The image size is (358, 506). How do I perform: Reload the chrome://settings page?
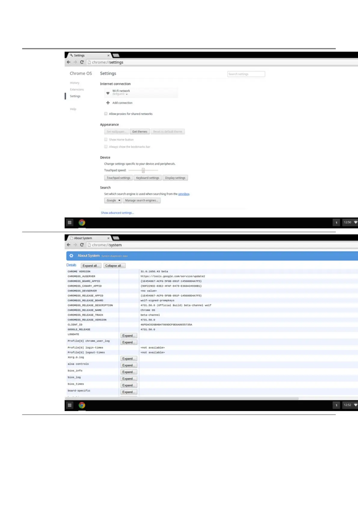coord(82,62)
